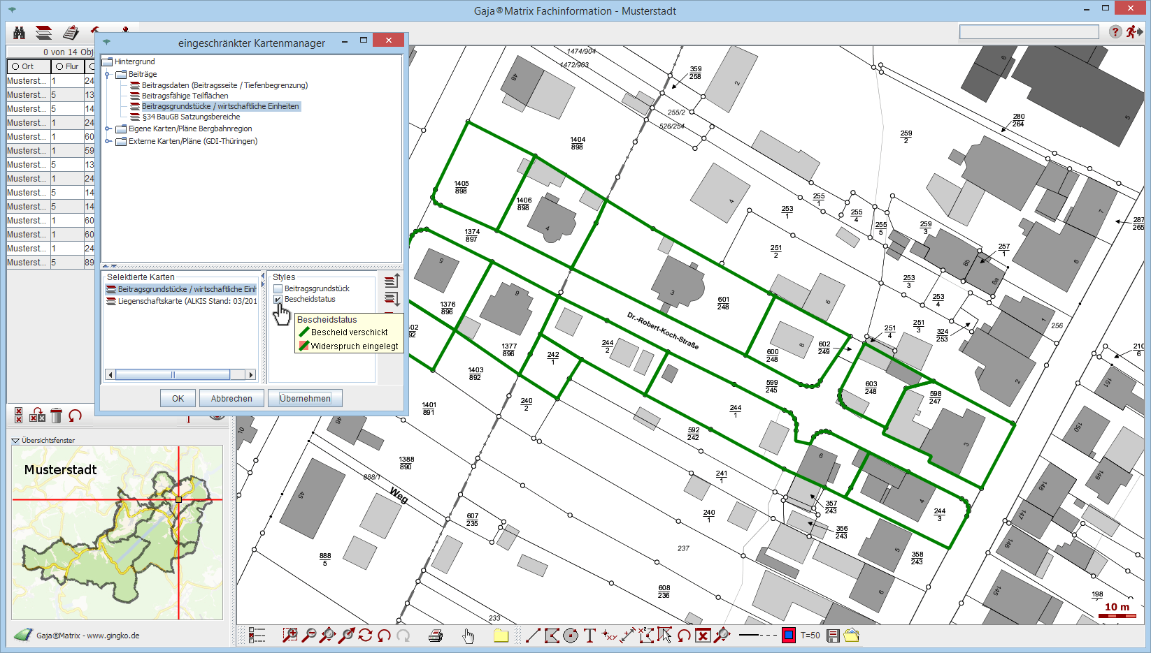Expand the Eigene Karten/Pläne Bergbahnregion folder
This screenshot has height=653, width=1151.
(108, 129)
